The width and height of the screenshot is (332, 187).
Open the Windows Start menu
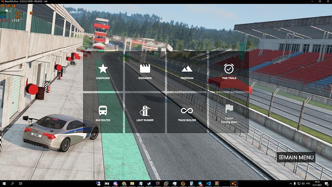click(4, 184)
